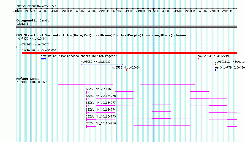This screenshot has width=245, height=142.
Task: Open SEZ6L|NM_021115 transcript label
Action: coord(99,89)
